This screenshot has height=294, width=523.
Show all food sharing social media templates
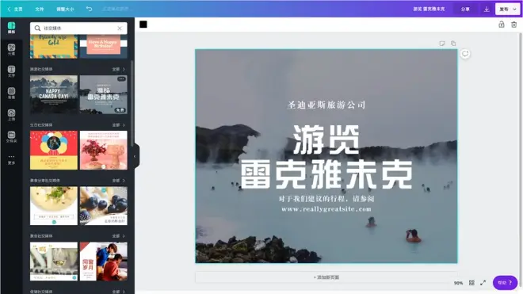pyautogui.click(x=118, y=181)
